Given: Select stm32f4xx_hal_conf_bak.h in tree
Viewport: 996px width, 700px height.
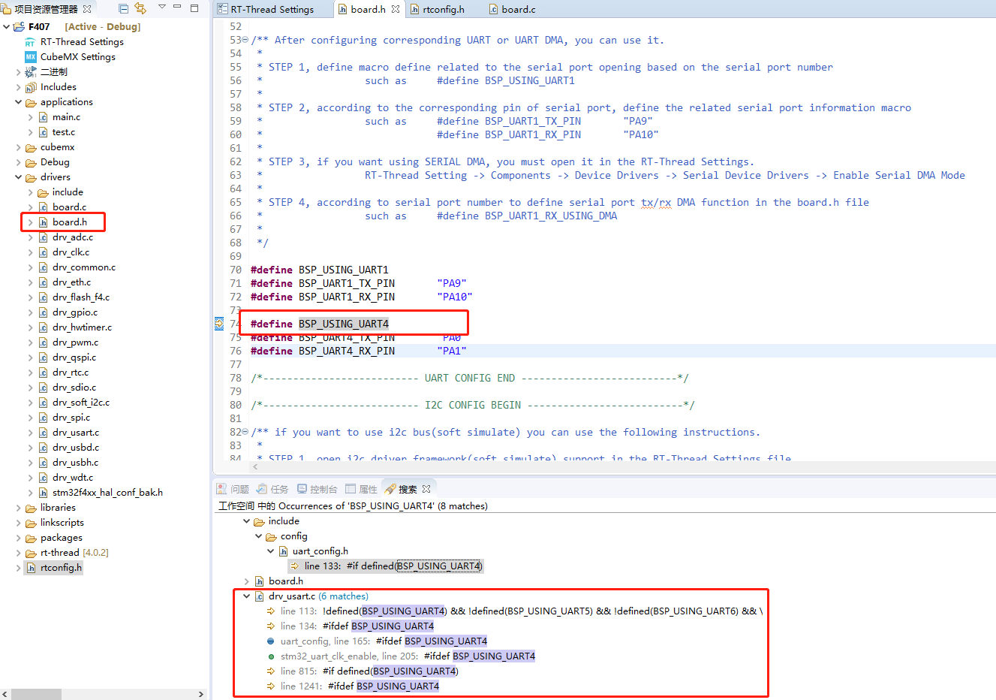Looking at the screenshot, I should [x=107, y=493].
